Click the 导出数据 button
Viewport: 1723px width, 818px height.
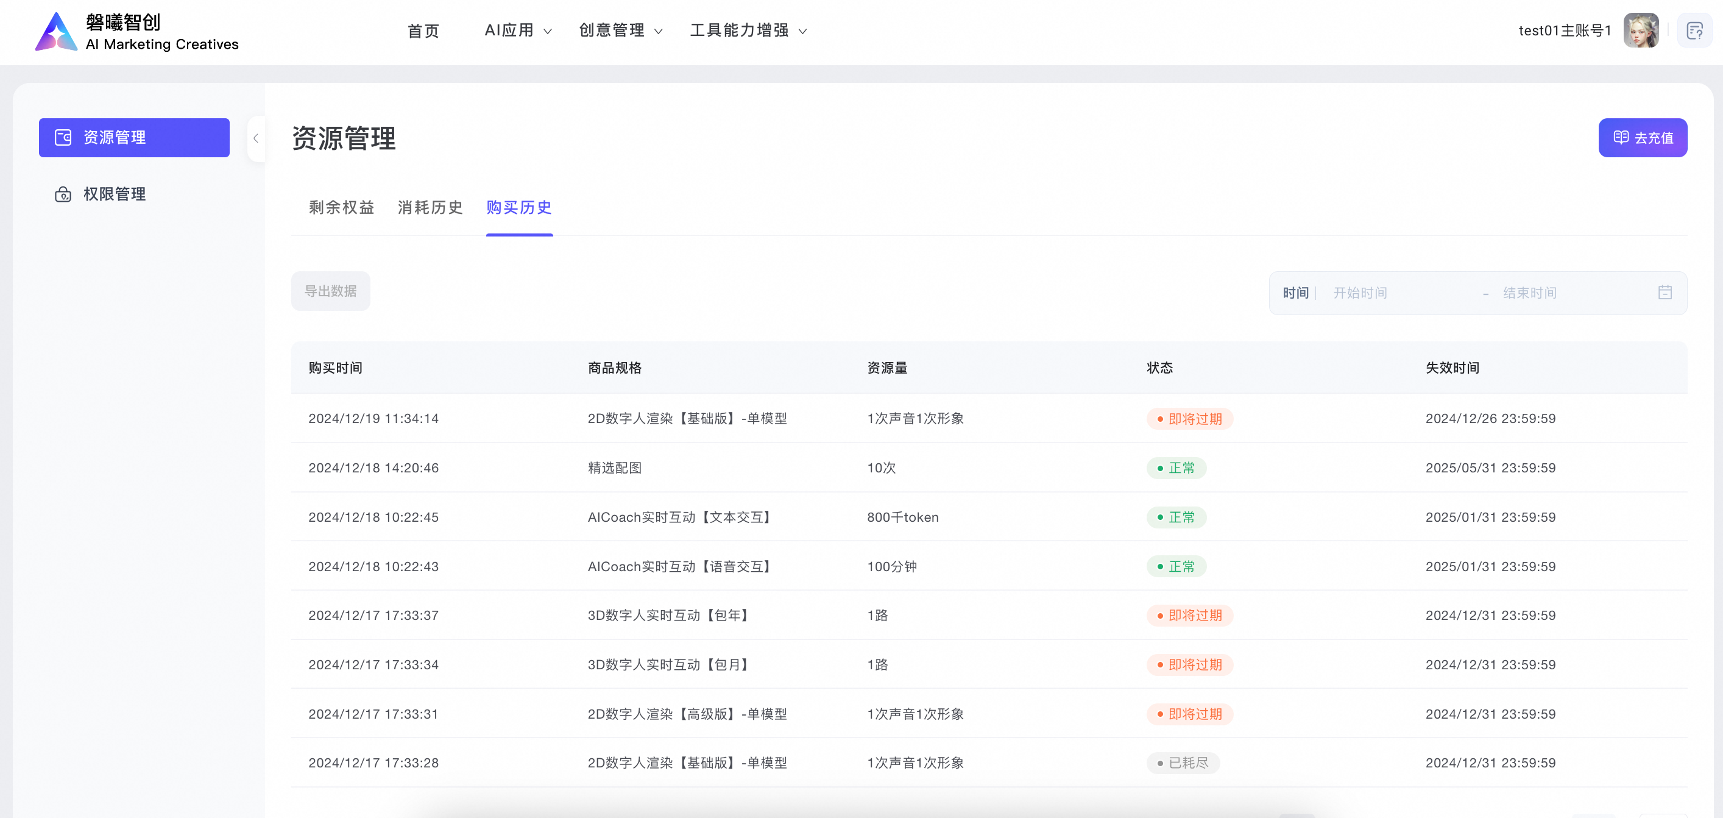pyautogui.click(x=330, y=291)
